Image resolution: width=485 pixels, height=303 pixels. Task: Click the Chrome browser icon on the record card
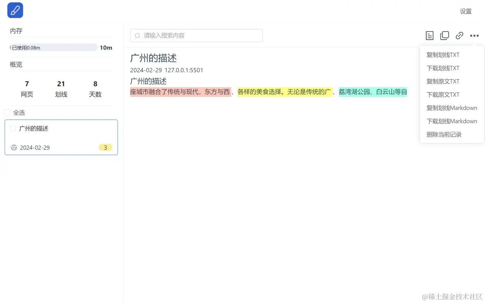pos(14,148)
